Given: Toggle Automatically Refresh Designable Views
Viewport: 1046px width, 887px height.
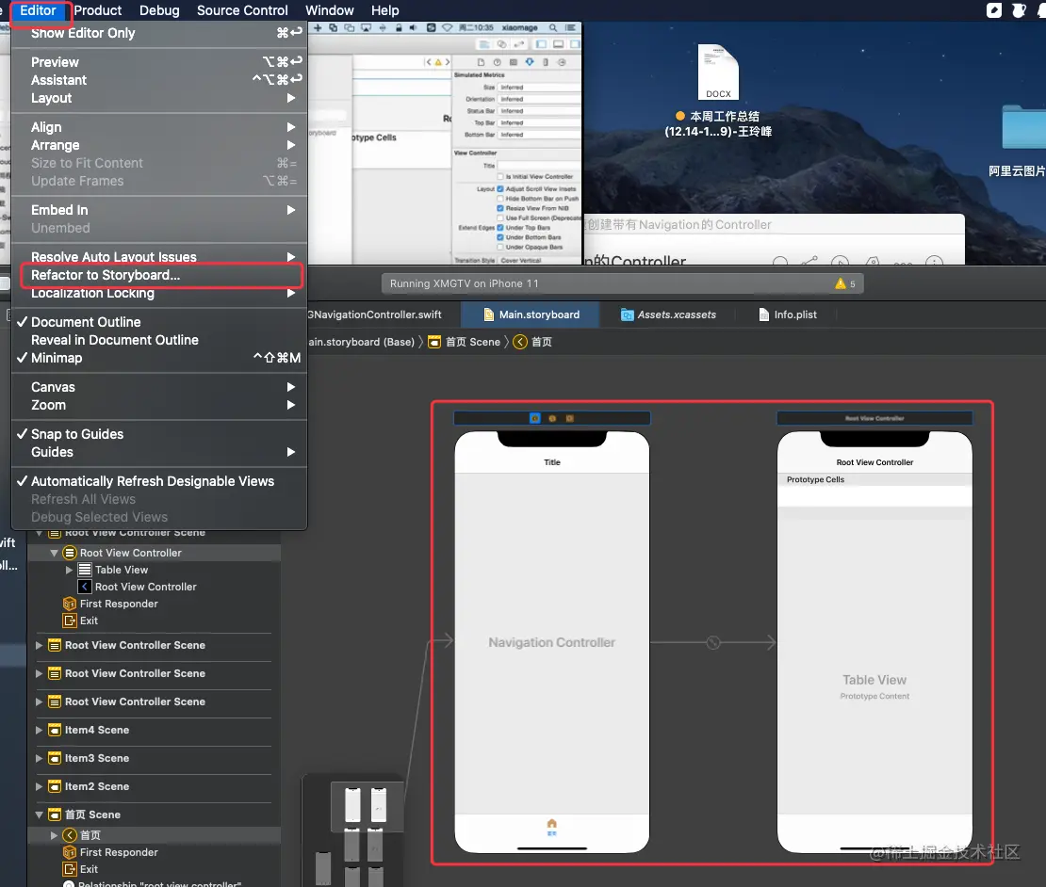Looking at the screenshot, I should point(158,481).
